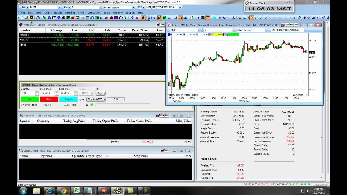Click the Limit price field showing 18.6018
Viewport: 347px width, 195px height.
pyautogui.click(x=66, y=93)
